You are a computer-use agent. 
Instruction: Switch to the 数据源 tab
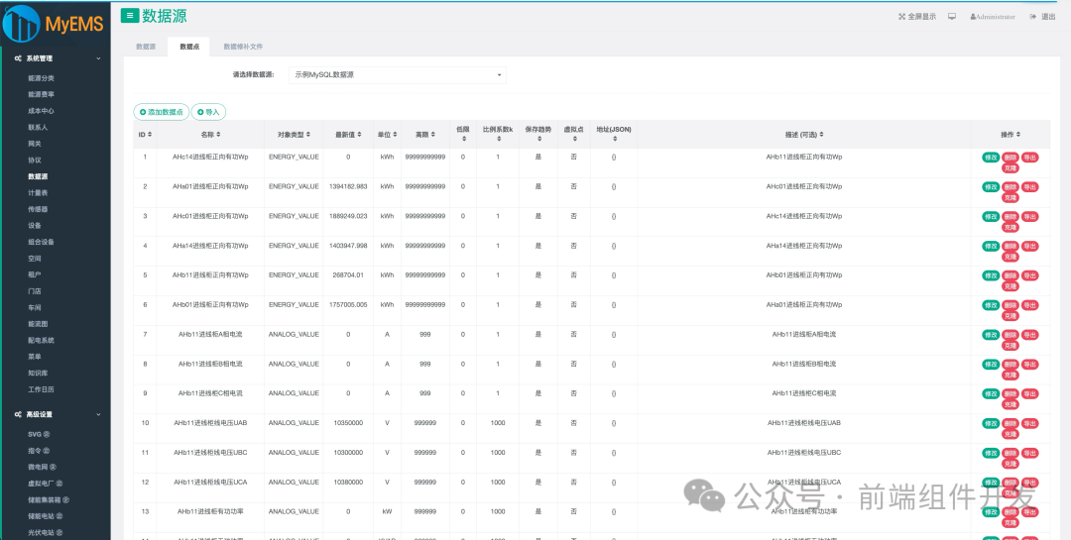pos(146,47)
